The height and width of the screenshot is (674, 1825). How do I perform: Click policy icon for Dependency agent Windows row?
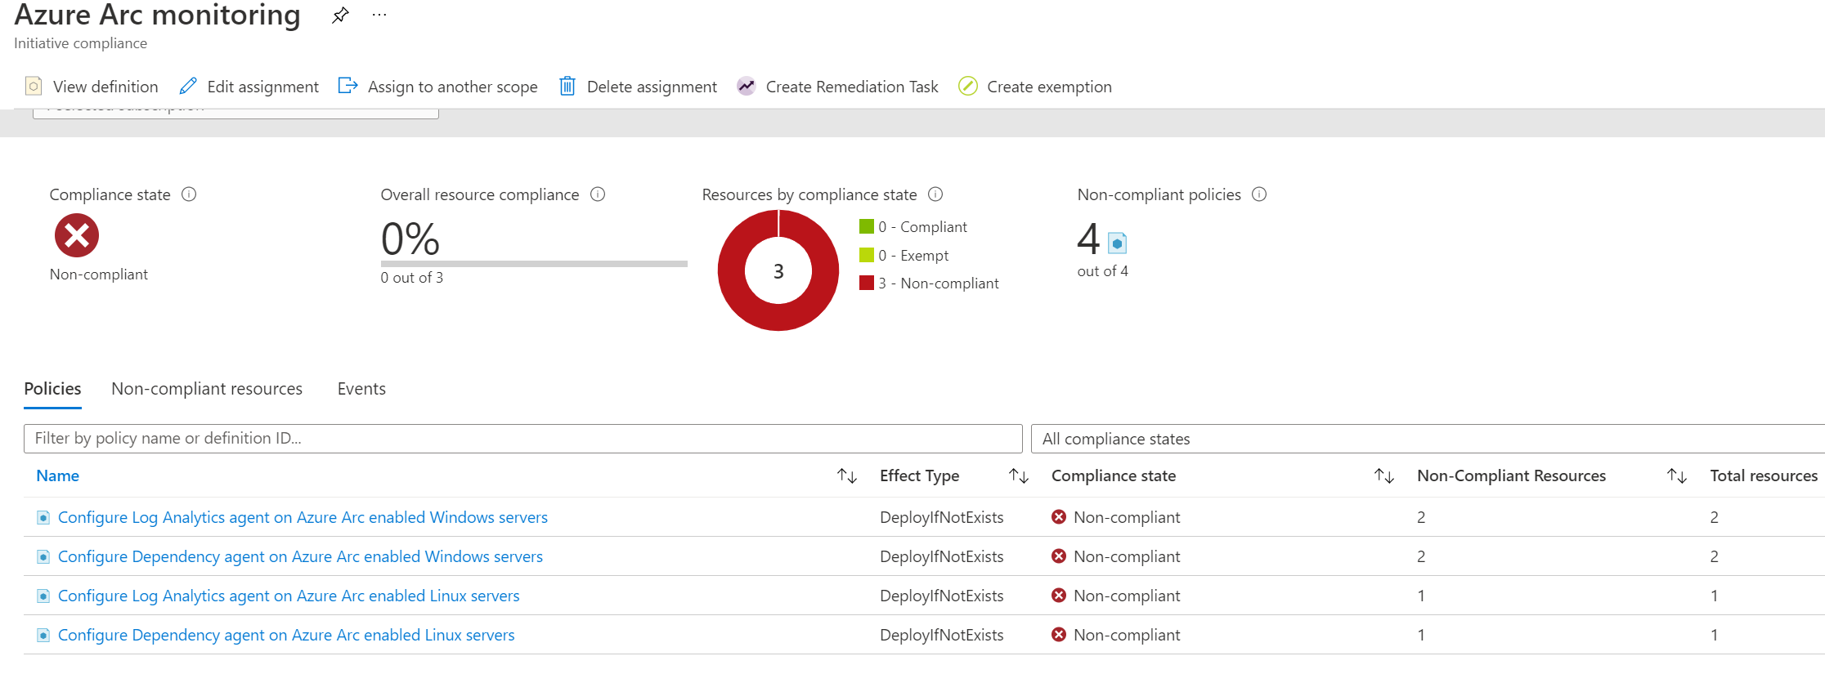(43, 556)
